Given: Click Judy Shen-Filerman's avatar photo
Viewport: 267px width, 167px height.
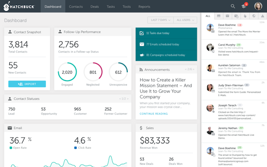Looking at the screenshot, I should tap(210, 88).
